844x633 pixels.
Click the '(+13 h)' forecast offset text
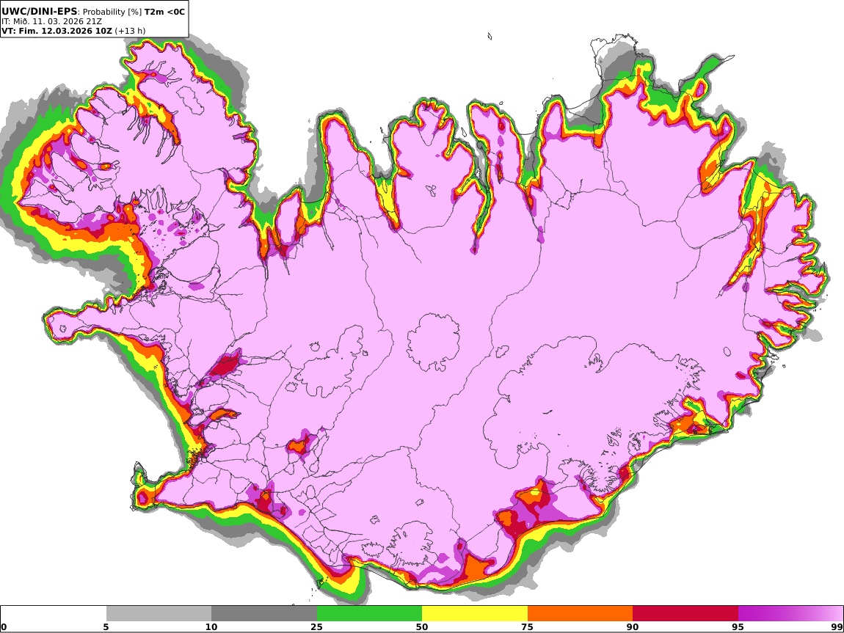[x=130, y=31]
